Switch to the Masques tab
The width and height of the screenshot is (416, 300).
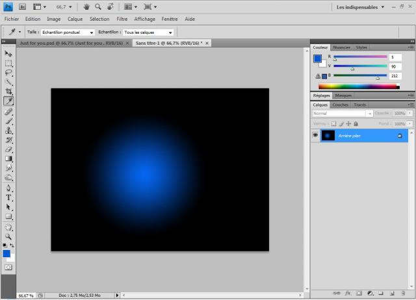click(343, 95)
